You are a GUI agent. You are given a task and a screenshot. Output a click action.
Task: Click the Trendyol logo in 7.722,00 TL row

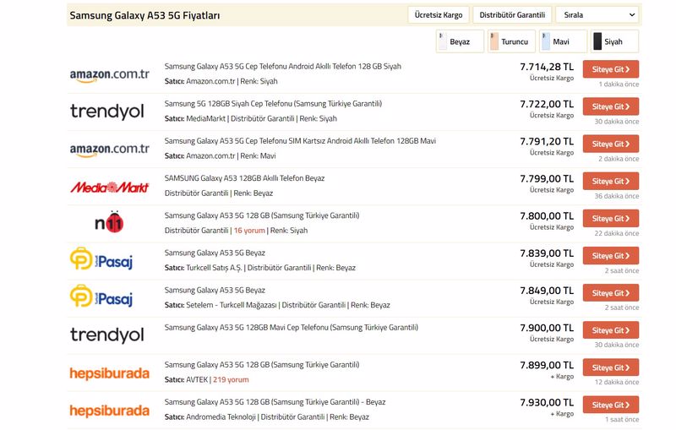[x=107, y=112]
